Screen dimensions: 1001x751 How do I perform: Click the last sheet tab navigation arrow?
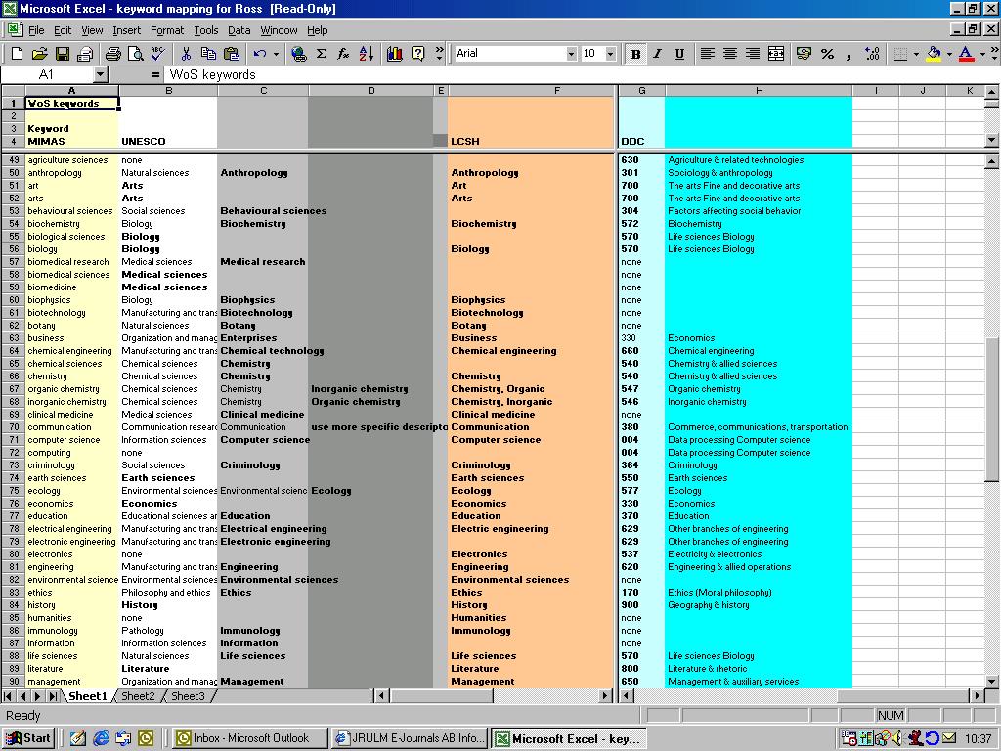point(54,696)
